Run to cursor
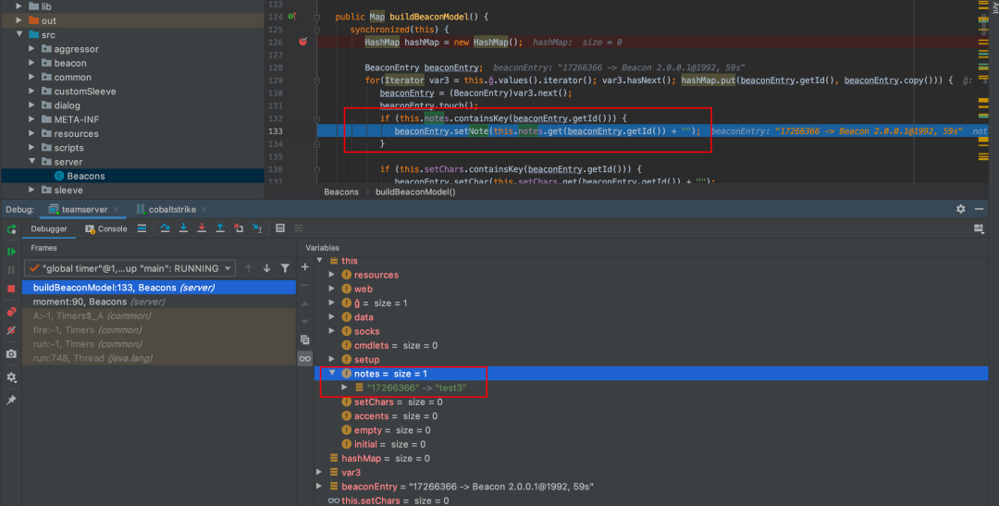Viewport: 999px width, 506px height. click(x=257, y=228)
